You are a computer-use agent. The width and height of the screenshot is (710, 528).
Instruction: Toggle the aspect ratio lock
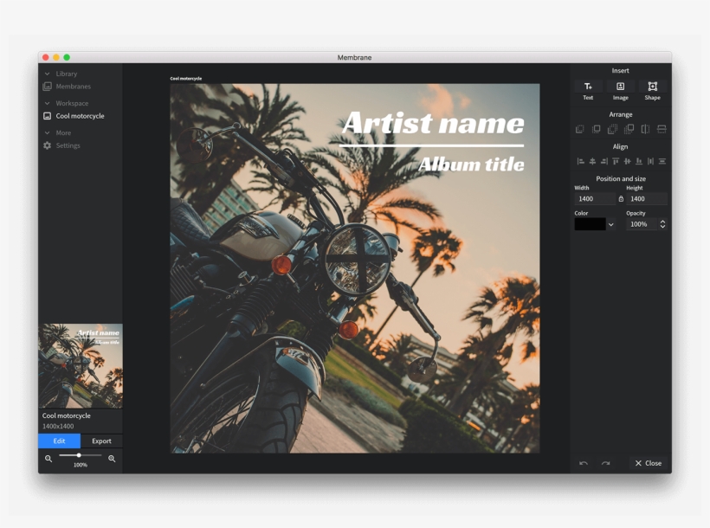pyautogui.click(x=621, y=199)
